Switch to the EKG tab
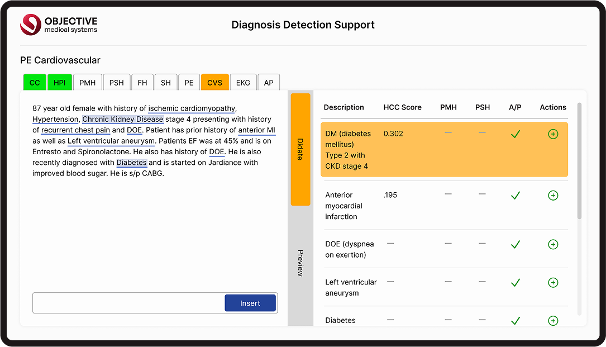Screen dimensions: 606x347 coord(243,83)
